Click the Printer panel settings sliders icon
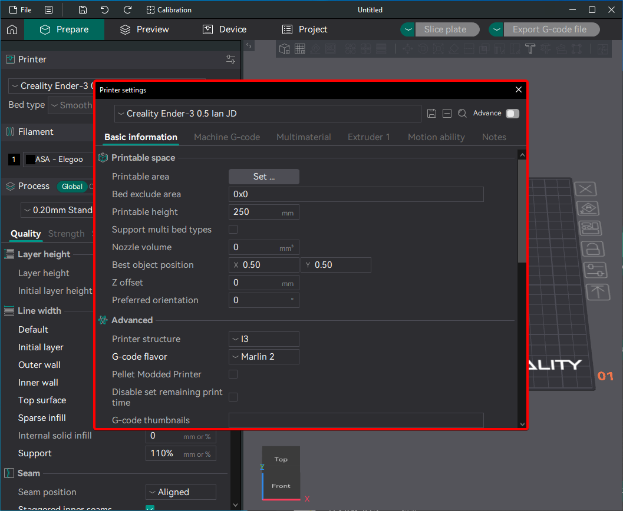The width and height of the screenshot is (623, 511). click(x=230, y=59)
